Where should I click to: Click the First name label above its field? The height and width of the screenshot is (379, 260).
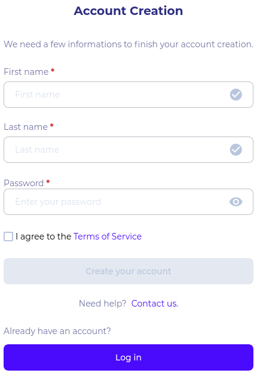pos(26,72)
